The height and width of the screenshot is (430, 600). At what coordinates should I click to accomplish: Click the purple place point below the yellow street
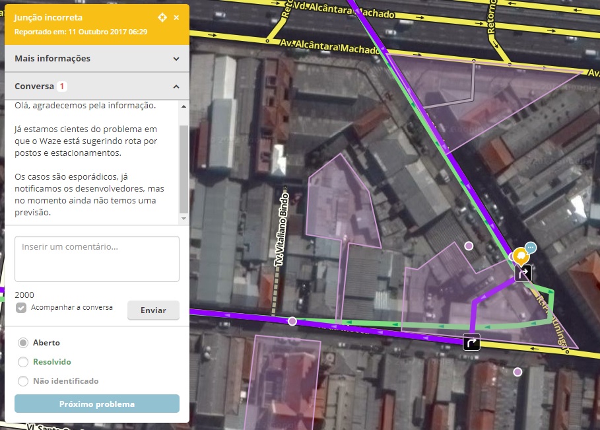pos(517,372)
